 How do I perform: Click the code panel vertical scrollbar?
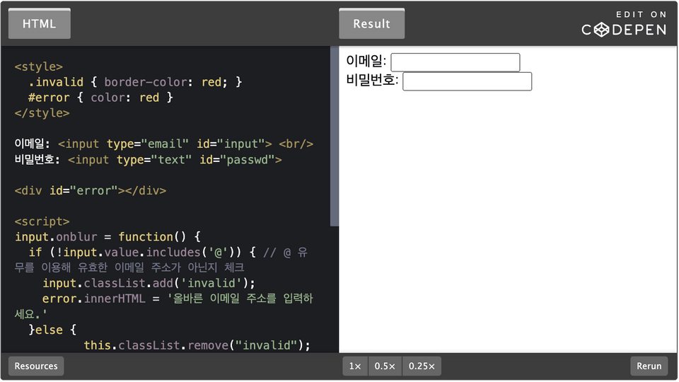[x=335, y=136]
